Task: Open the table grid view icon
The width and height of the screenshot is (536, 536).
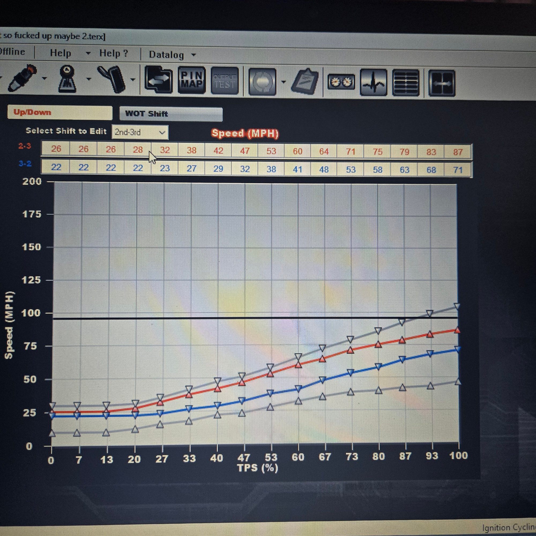Action: tap(406, 83)
